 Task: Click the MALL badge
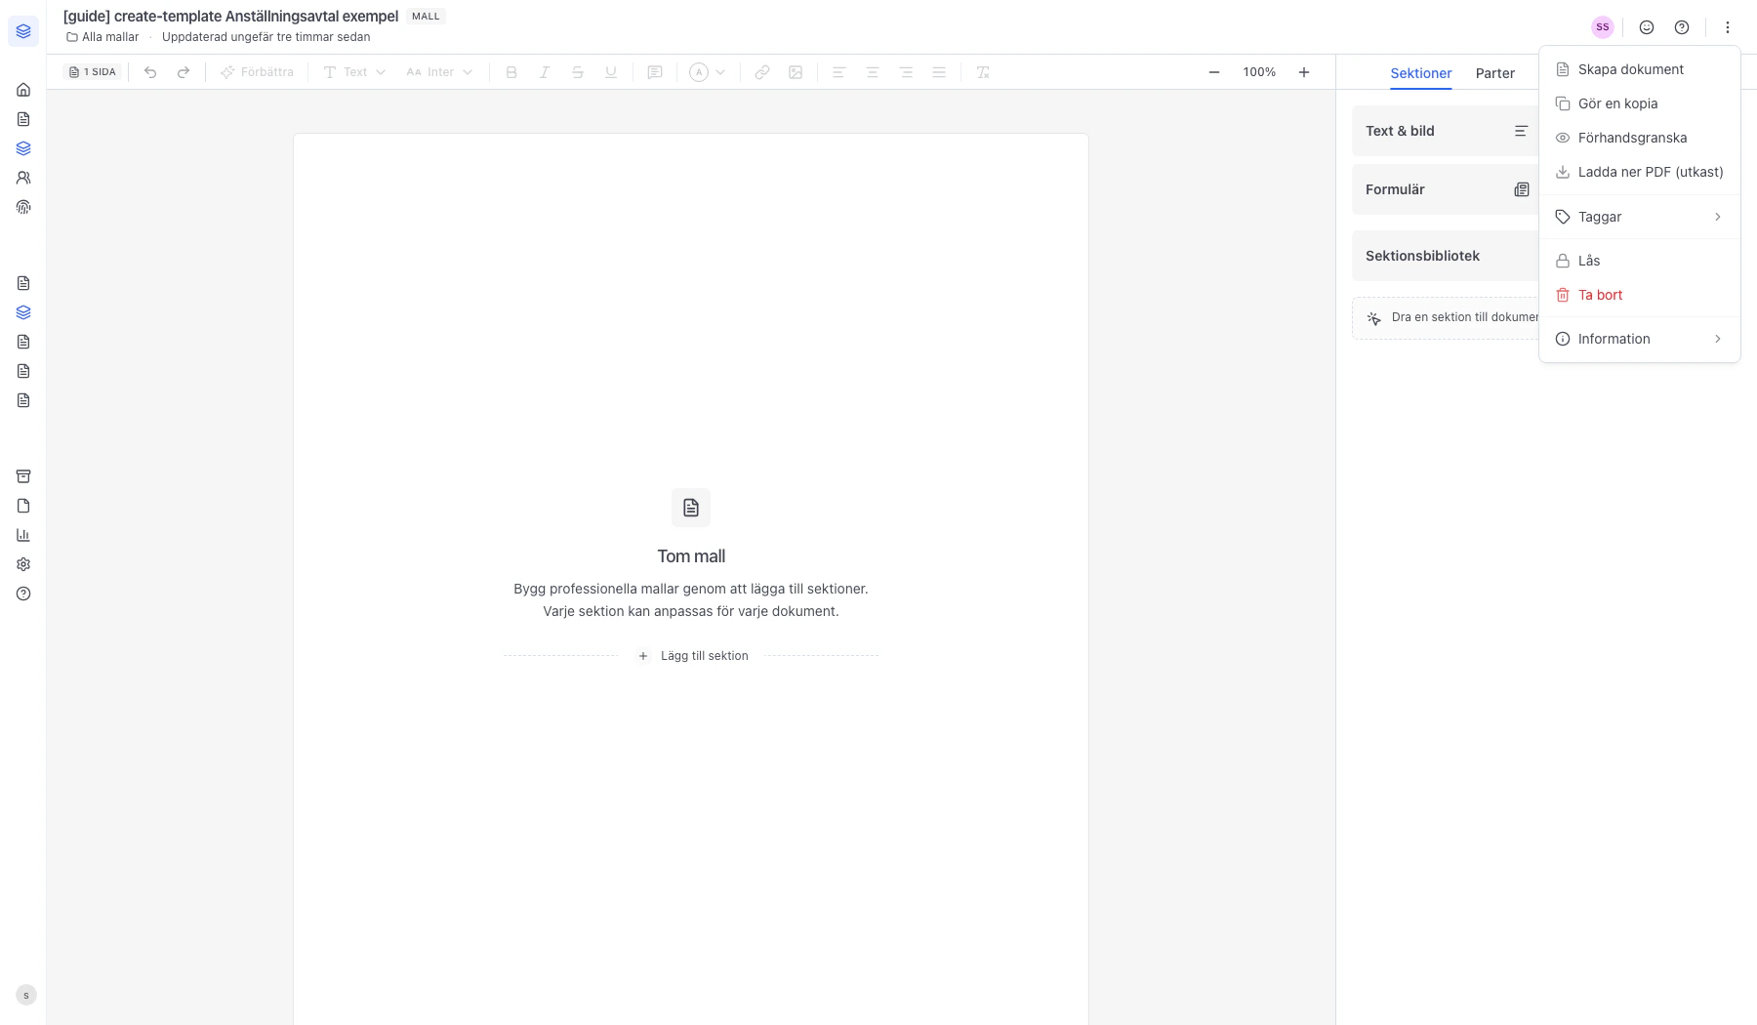[426, 17]
